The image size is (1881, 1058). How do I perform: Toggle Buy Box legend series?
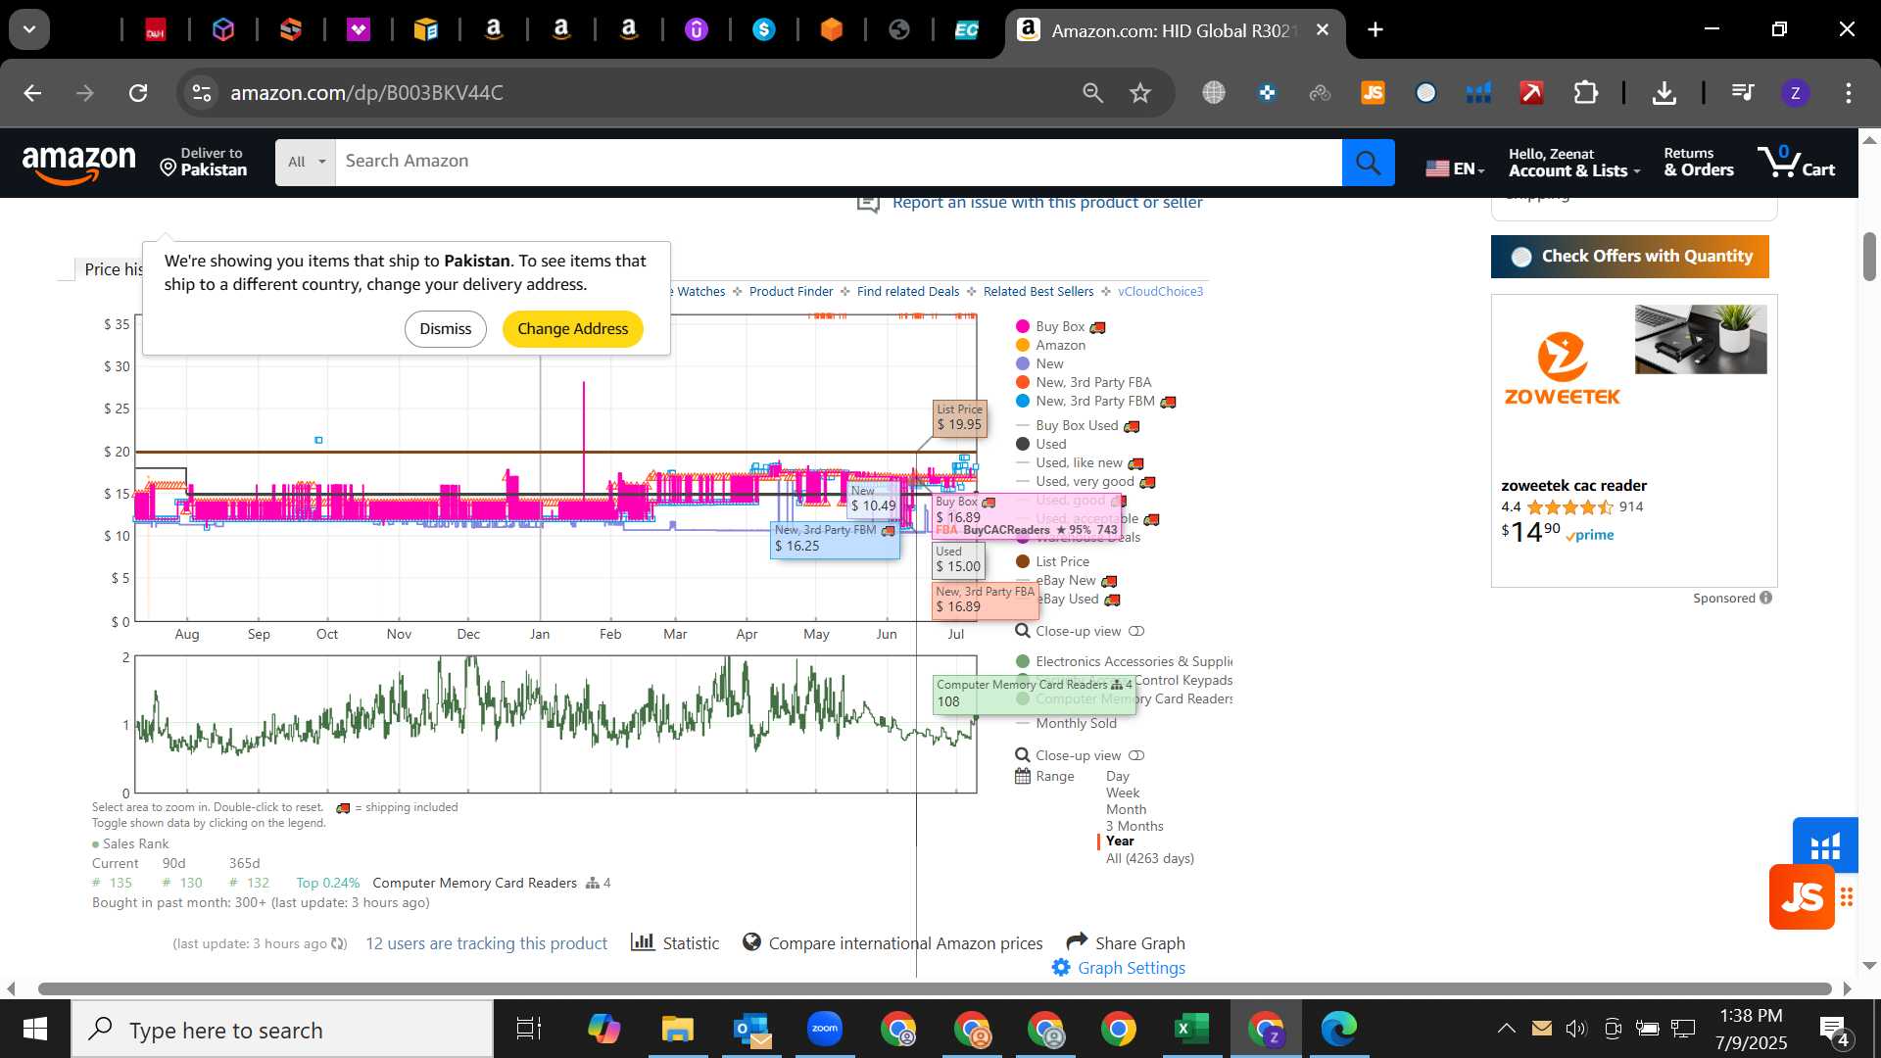pos(1060,327)
